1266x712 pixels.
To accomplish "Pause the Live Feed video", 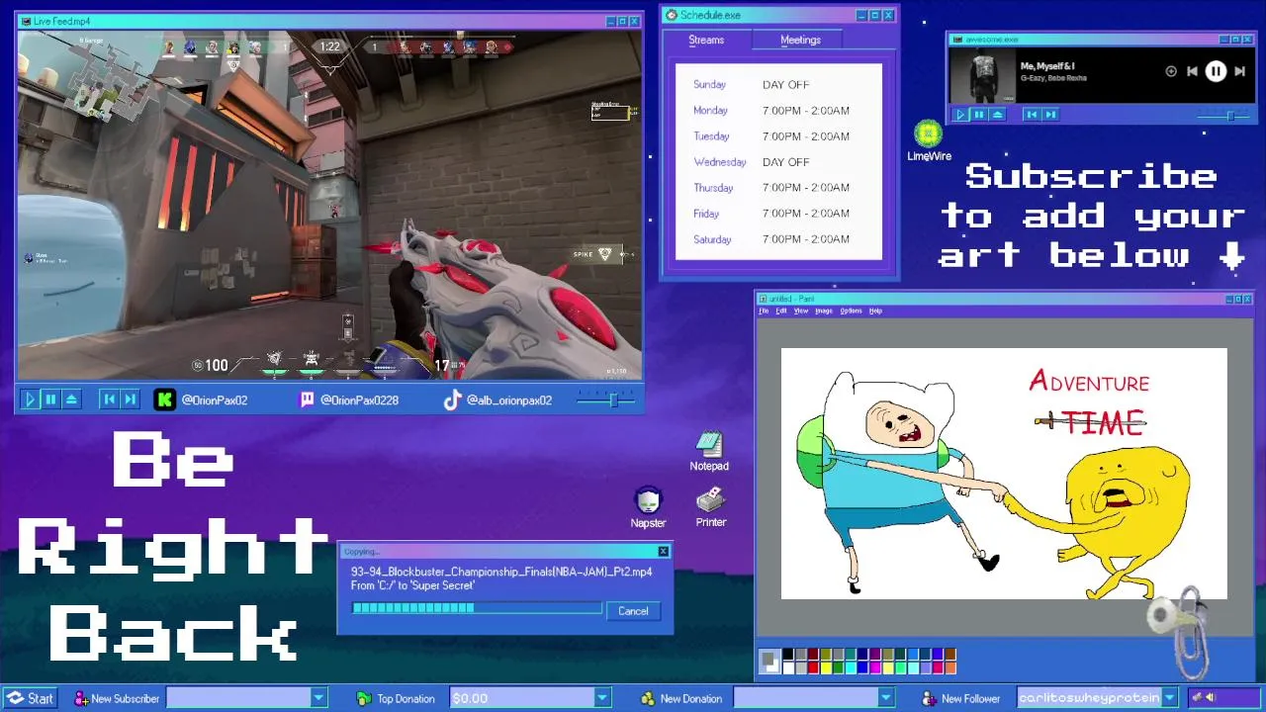I will [50, 400].
